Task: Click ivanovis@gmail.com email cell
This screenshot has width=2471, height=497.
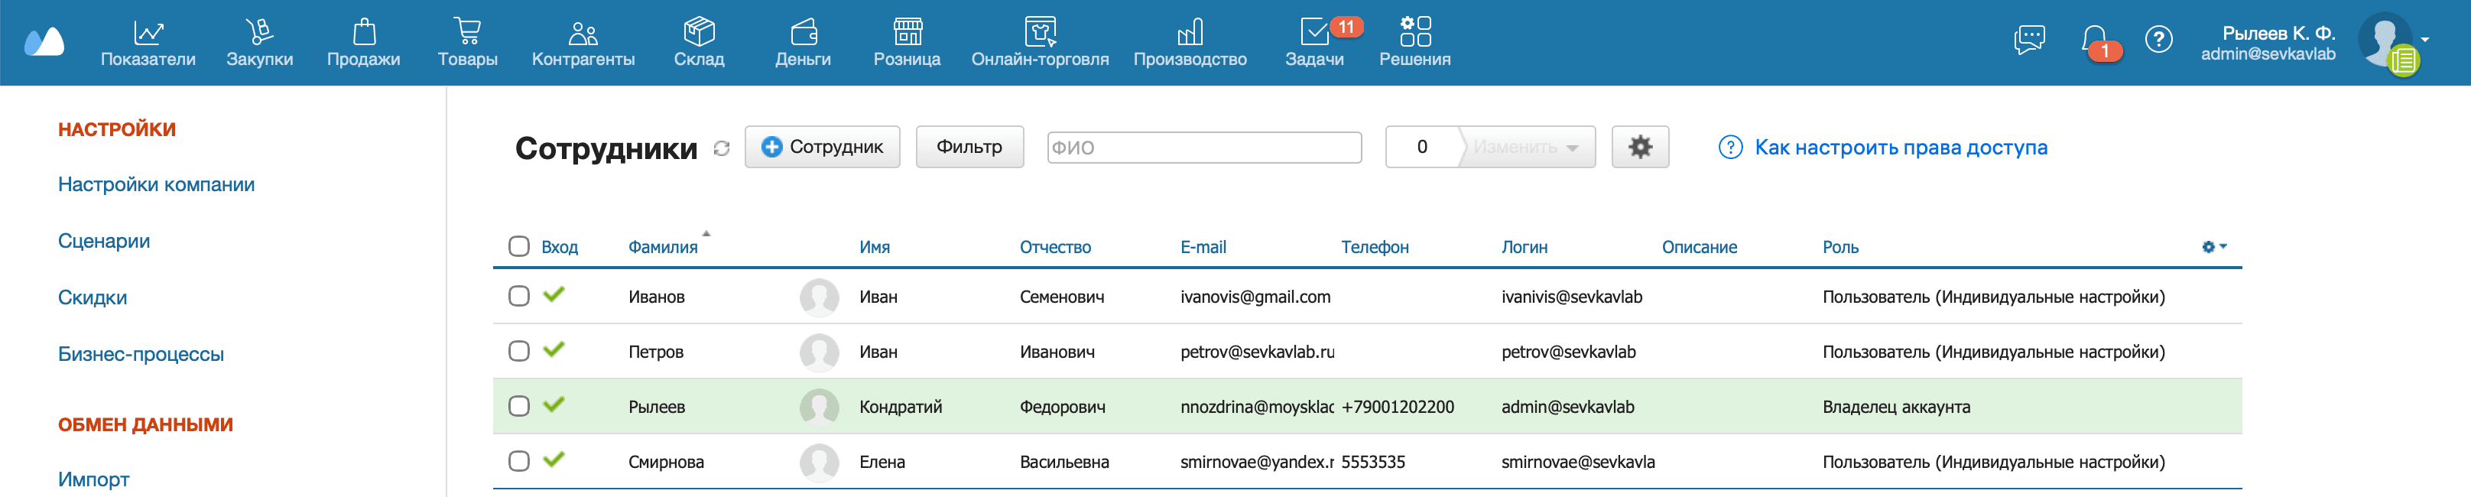Action: tap(1255, 297)
